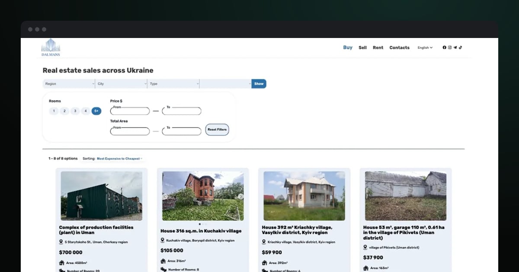Screen dimensions: 519x272
Task: Click the Price To input field
Action: 182,111
